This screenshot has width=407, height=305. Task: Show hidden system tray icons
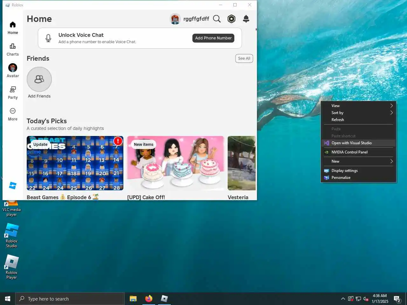point(343,299)
